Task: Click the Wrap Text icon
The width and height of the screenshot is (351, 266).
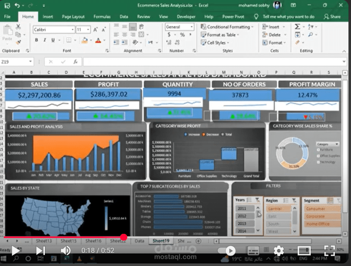Action: click(x=141, y=27)
